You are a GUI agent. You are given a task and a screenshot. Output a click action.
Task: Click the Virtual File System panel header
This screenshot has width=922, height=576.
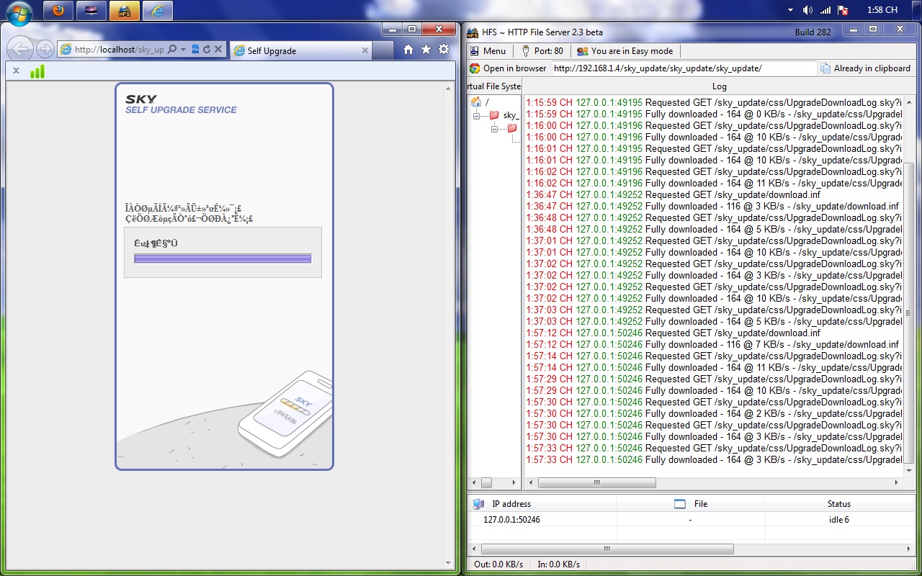point(494,86)
